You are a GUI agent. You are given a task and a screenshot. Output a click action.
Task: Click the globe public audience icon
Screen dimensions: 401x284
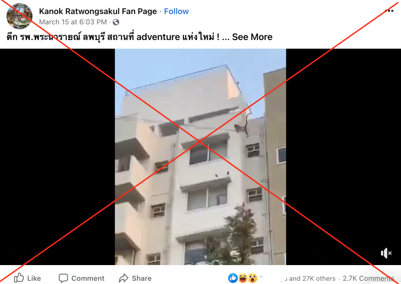pyautogui.click(x=116, y=22)
